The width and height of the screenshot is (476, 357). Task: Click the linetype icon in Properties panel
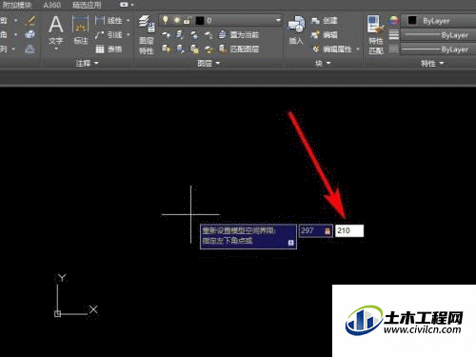coord(394,50)
